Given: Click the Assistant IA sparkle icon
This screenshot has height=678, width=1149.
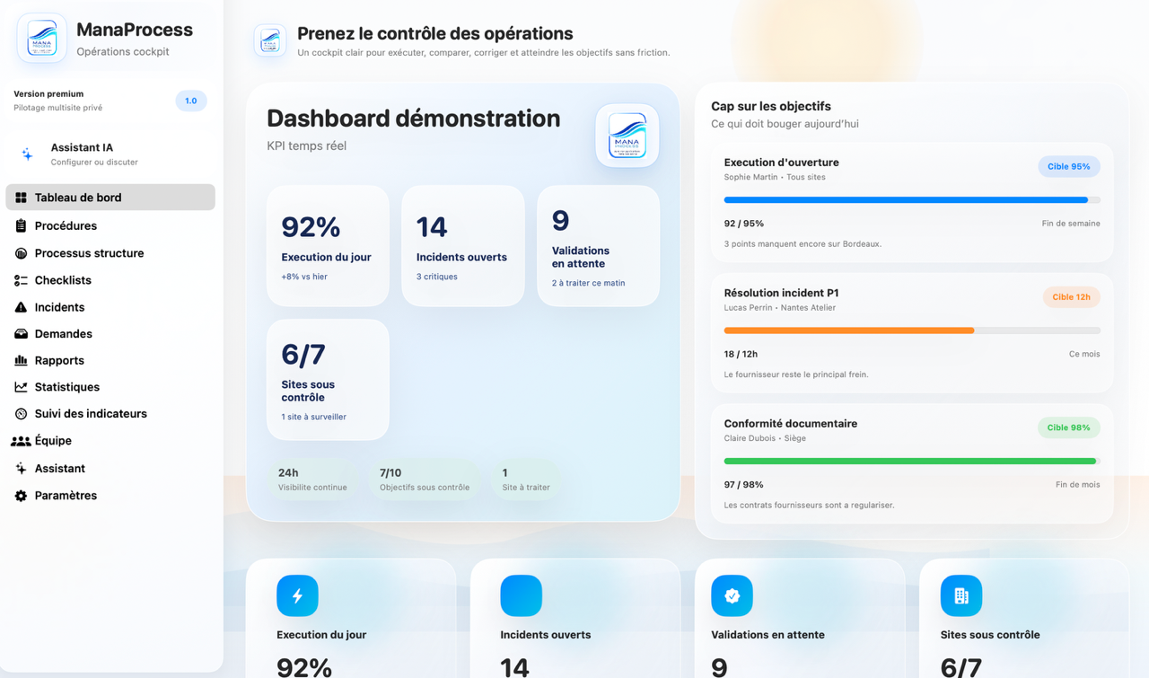Looking at the screenshot, I should [x=28, y=154].
